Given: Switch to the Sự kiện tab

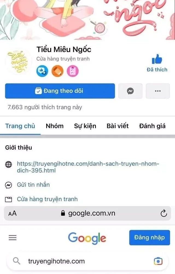Looking at the screenshot, I should (85, 126).
